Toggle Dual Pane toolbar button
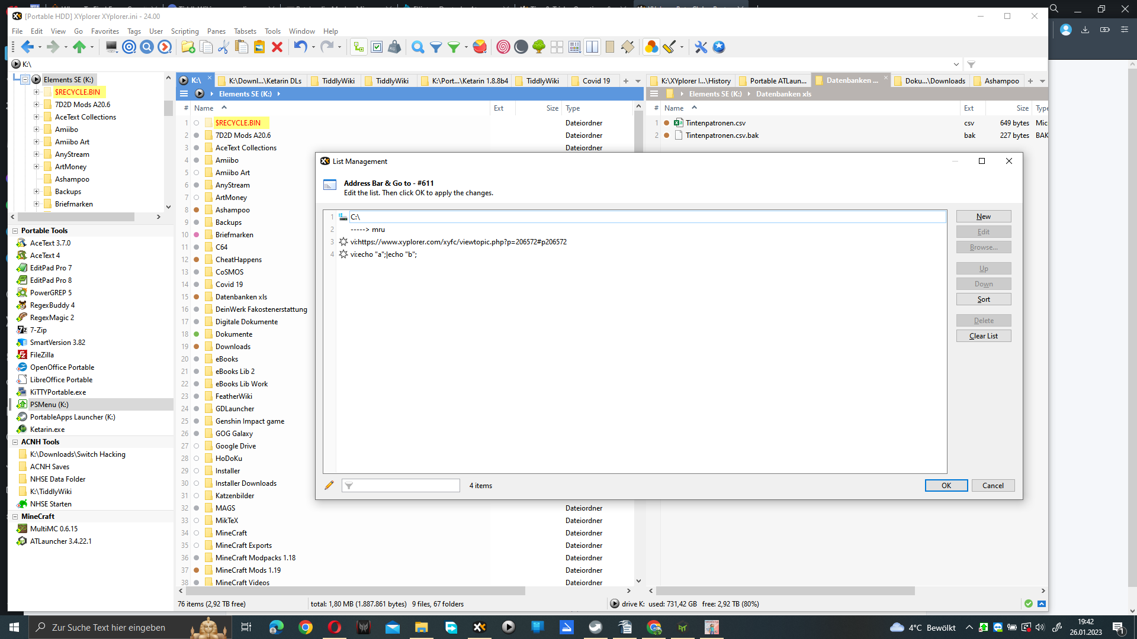 [592, 47]
